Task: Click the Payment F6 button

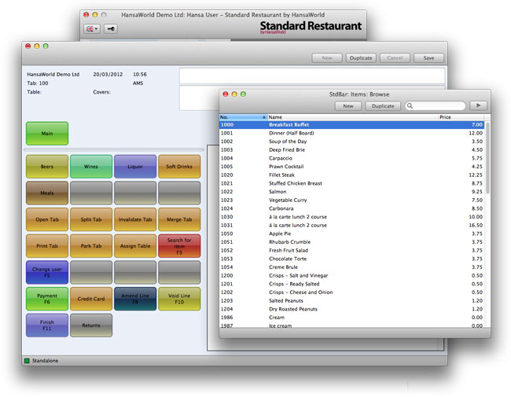Action: click(x=47, y=299)
